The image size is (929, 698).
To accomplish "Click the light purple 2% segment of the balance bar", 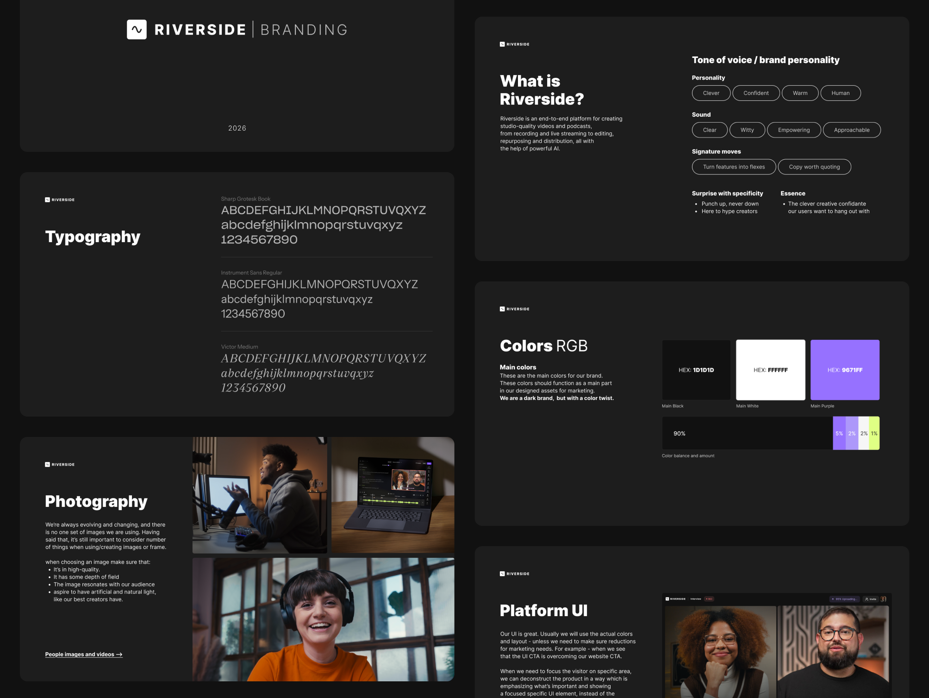I will pyautogui.click(x=852, y=433).
